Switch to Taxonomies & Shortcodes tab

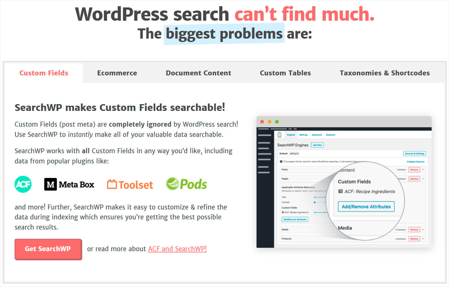click(385, 73)
